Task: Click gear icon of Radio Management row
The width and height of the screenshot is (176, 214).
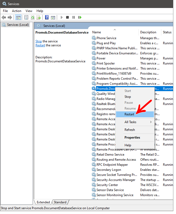Action: 94,99
